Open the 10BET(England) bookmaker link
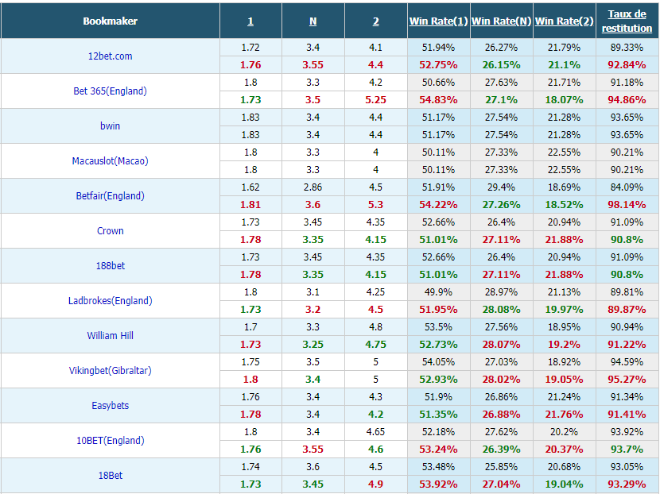Image resolution: width=660 pixels, height=494 pixels. coord(110,440)
